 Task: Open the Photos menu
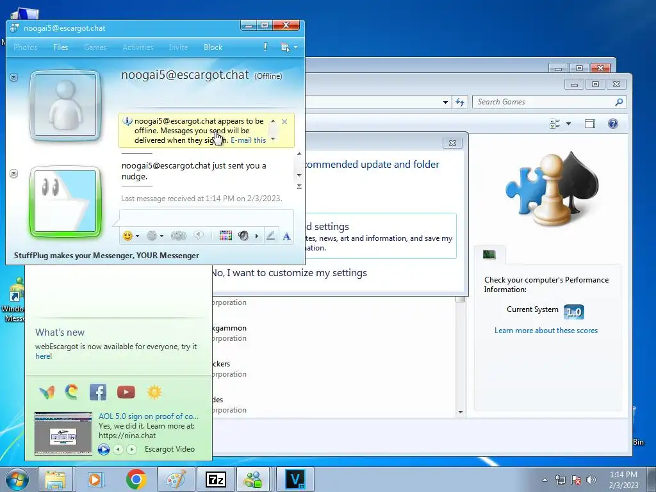point(26,47)
